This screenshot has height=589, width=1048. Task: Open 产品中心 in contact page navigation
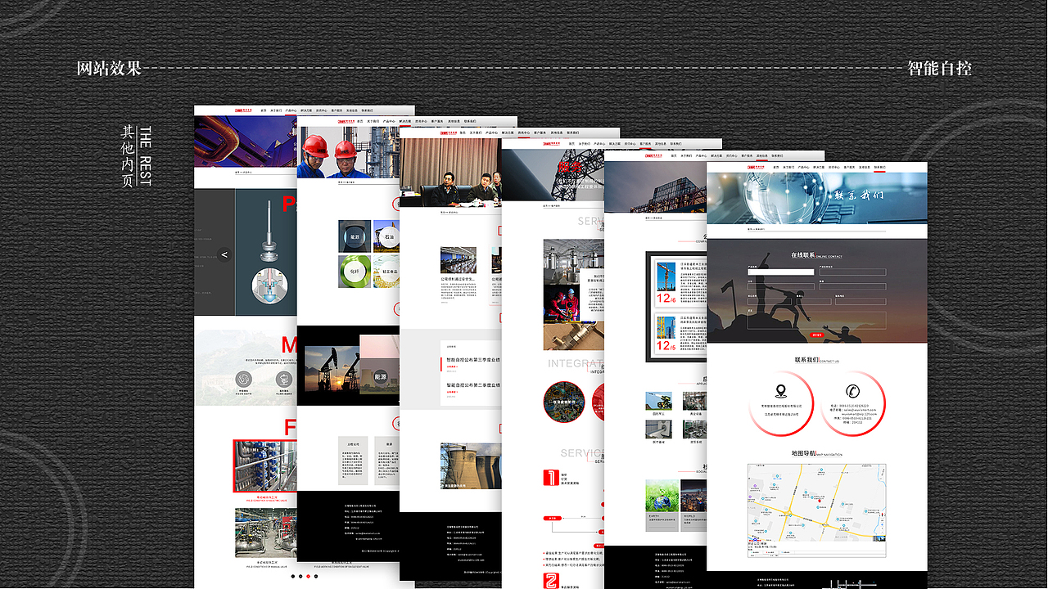click(806, 167)
